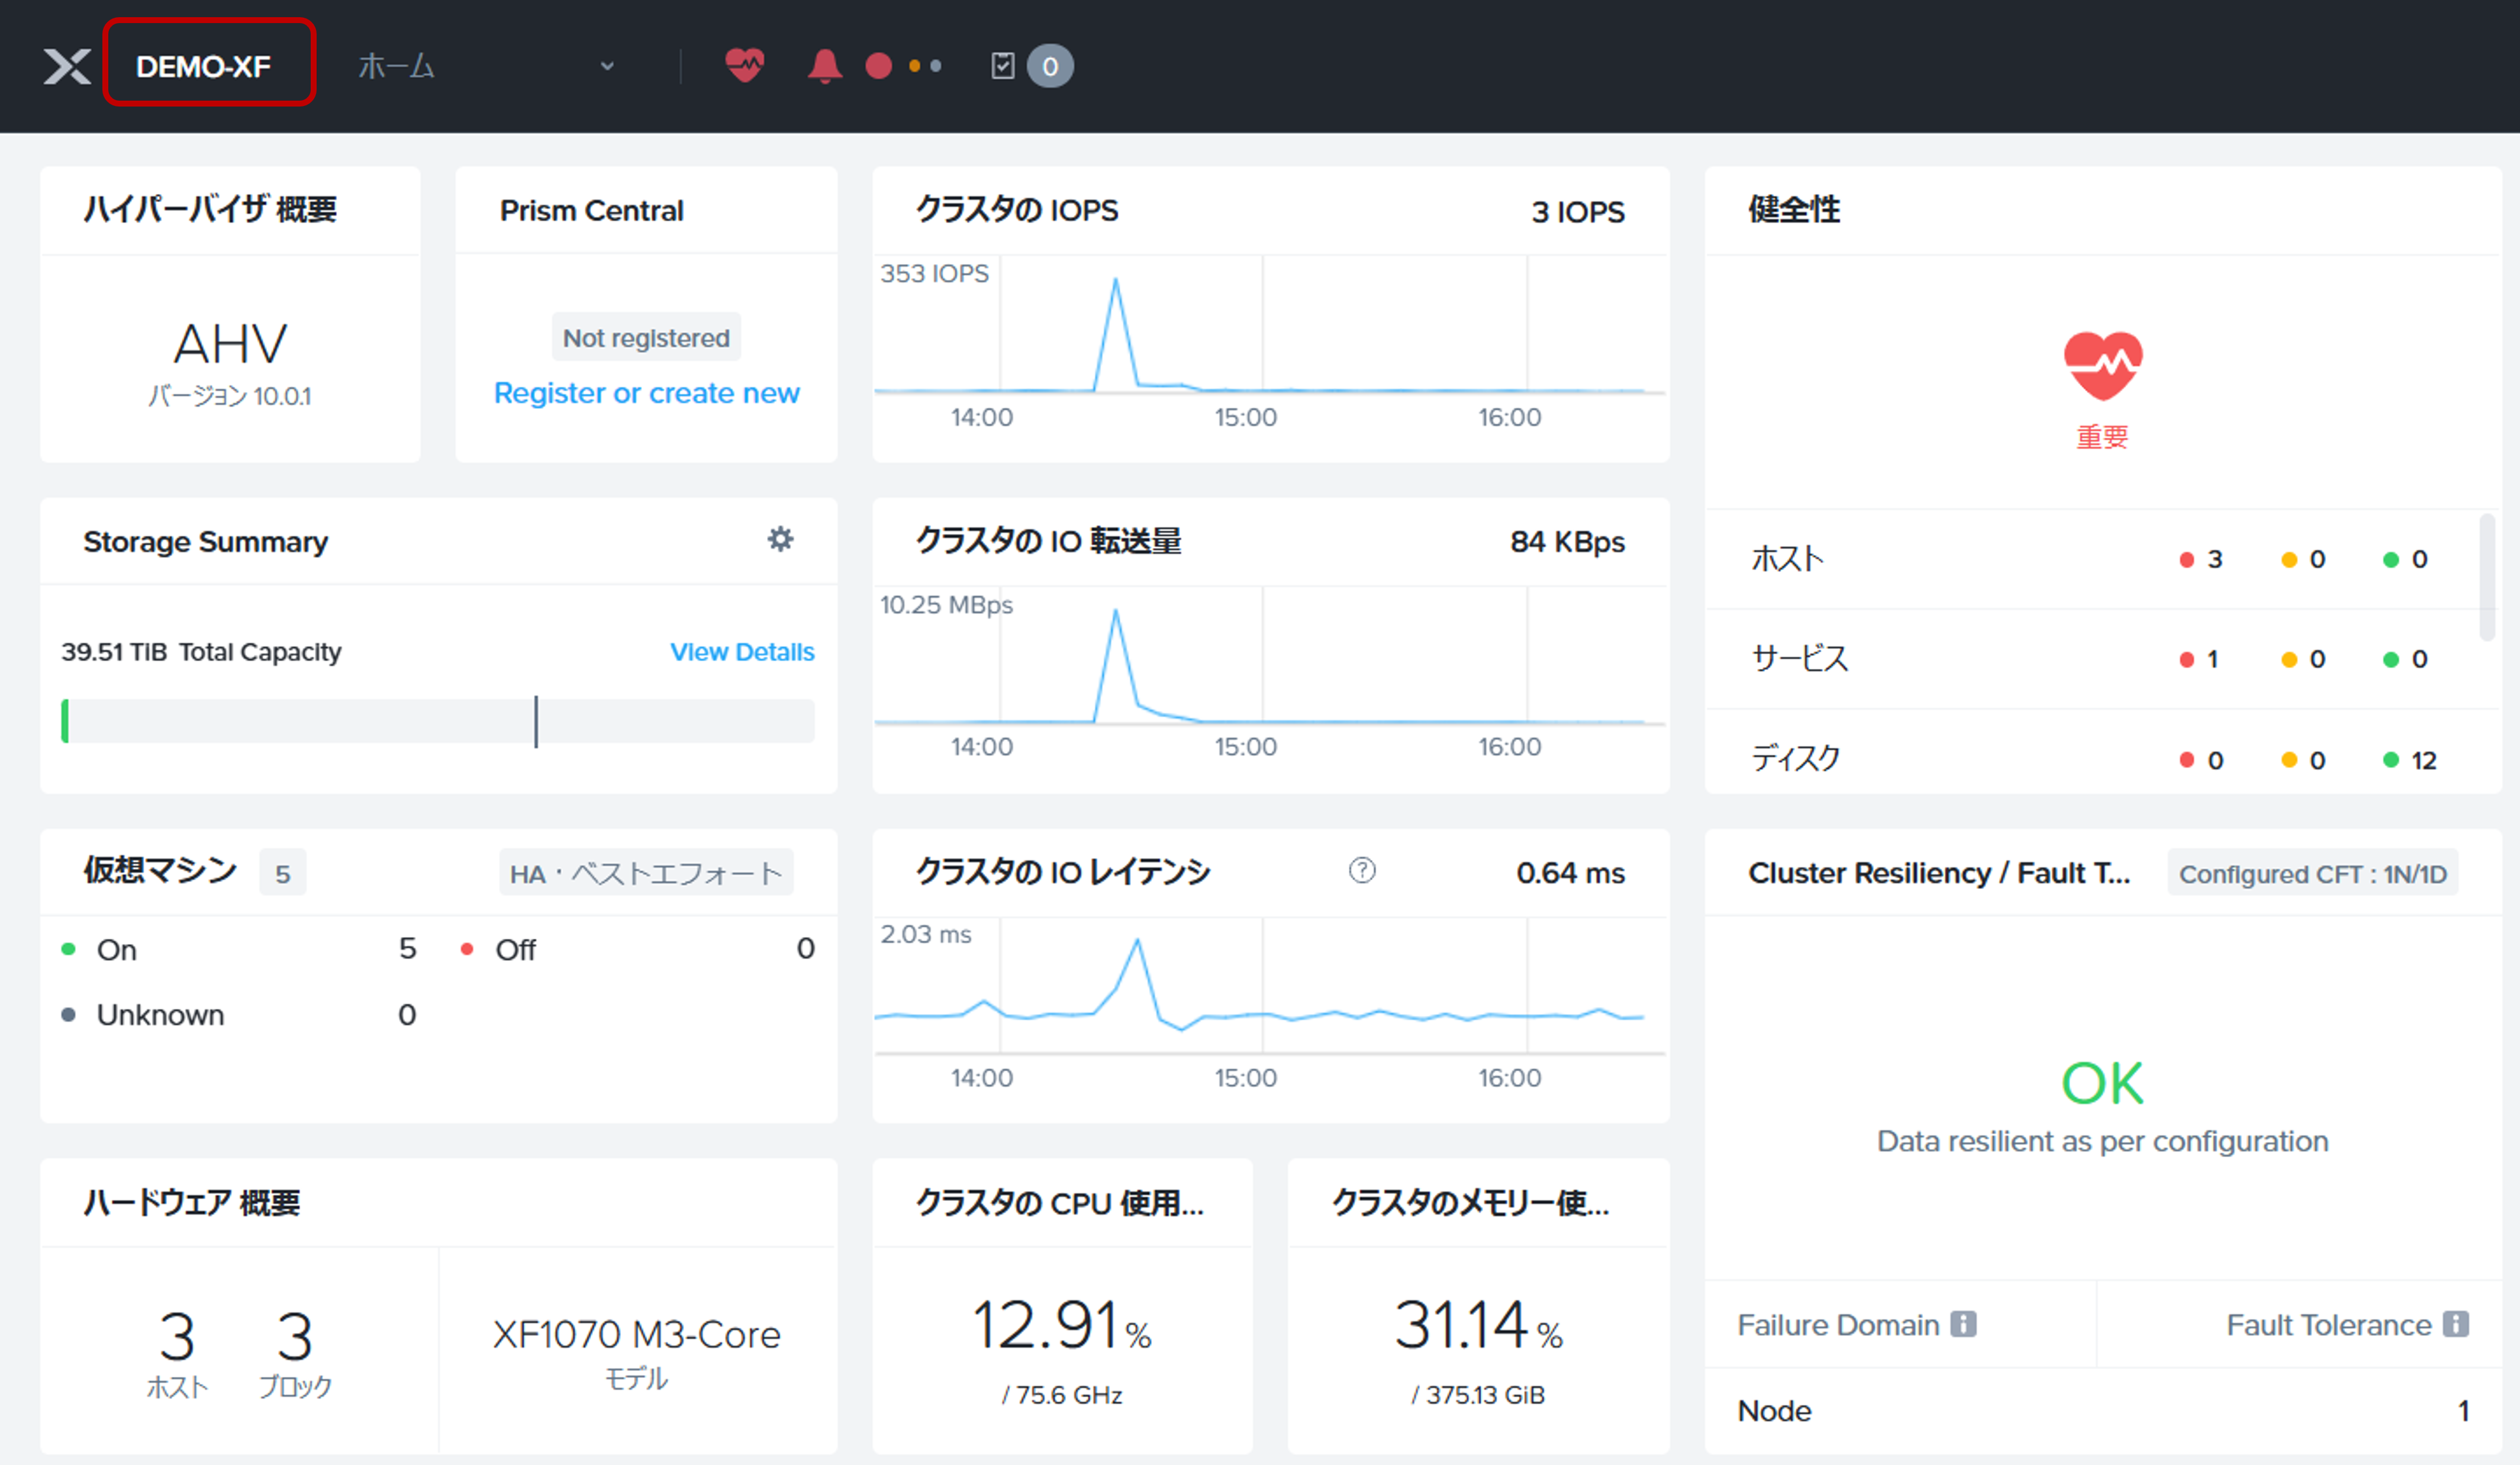Click Fault Tolerance info icon
The width and height of the screenshot is (2520, 1465).
coord(2455,1324)
